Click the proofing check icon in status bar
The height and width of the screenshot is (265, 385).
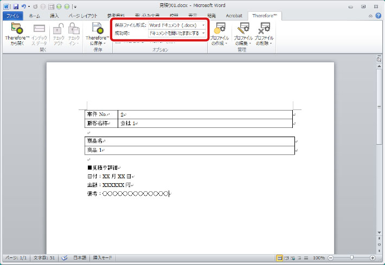coord(64,258)
